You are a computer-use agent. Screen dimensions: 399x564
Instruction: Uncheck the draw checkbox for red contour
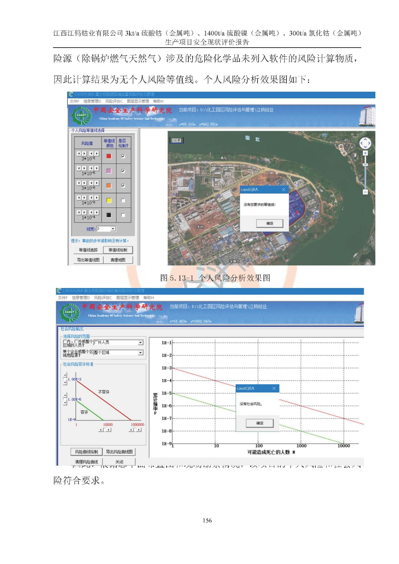(123, 156)
